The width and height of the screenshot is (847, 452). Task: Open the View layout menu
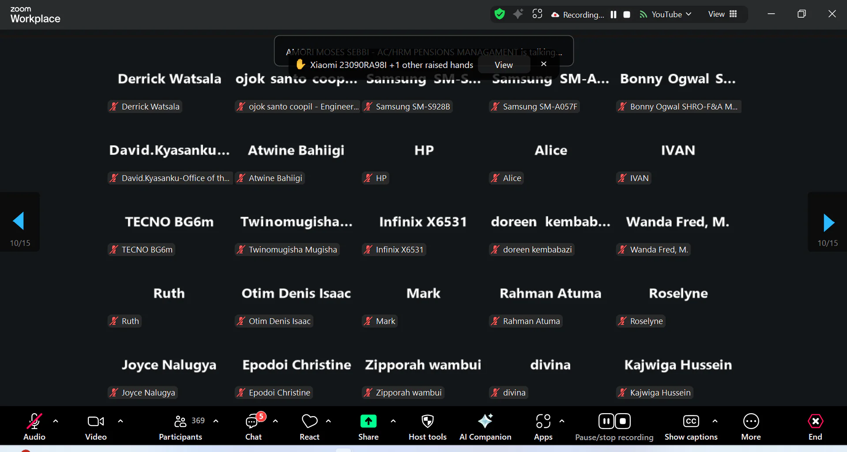(723, 14)
